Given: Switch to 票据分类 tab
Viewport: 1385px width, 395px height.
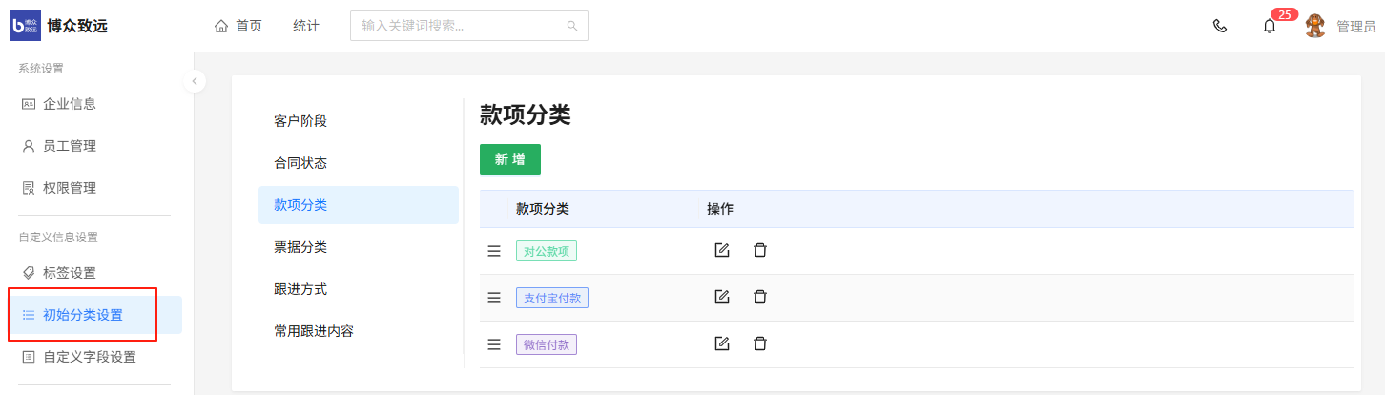Looking at the screenshot, I should coord(300,247).
